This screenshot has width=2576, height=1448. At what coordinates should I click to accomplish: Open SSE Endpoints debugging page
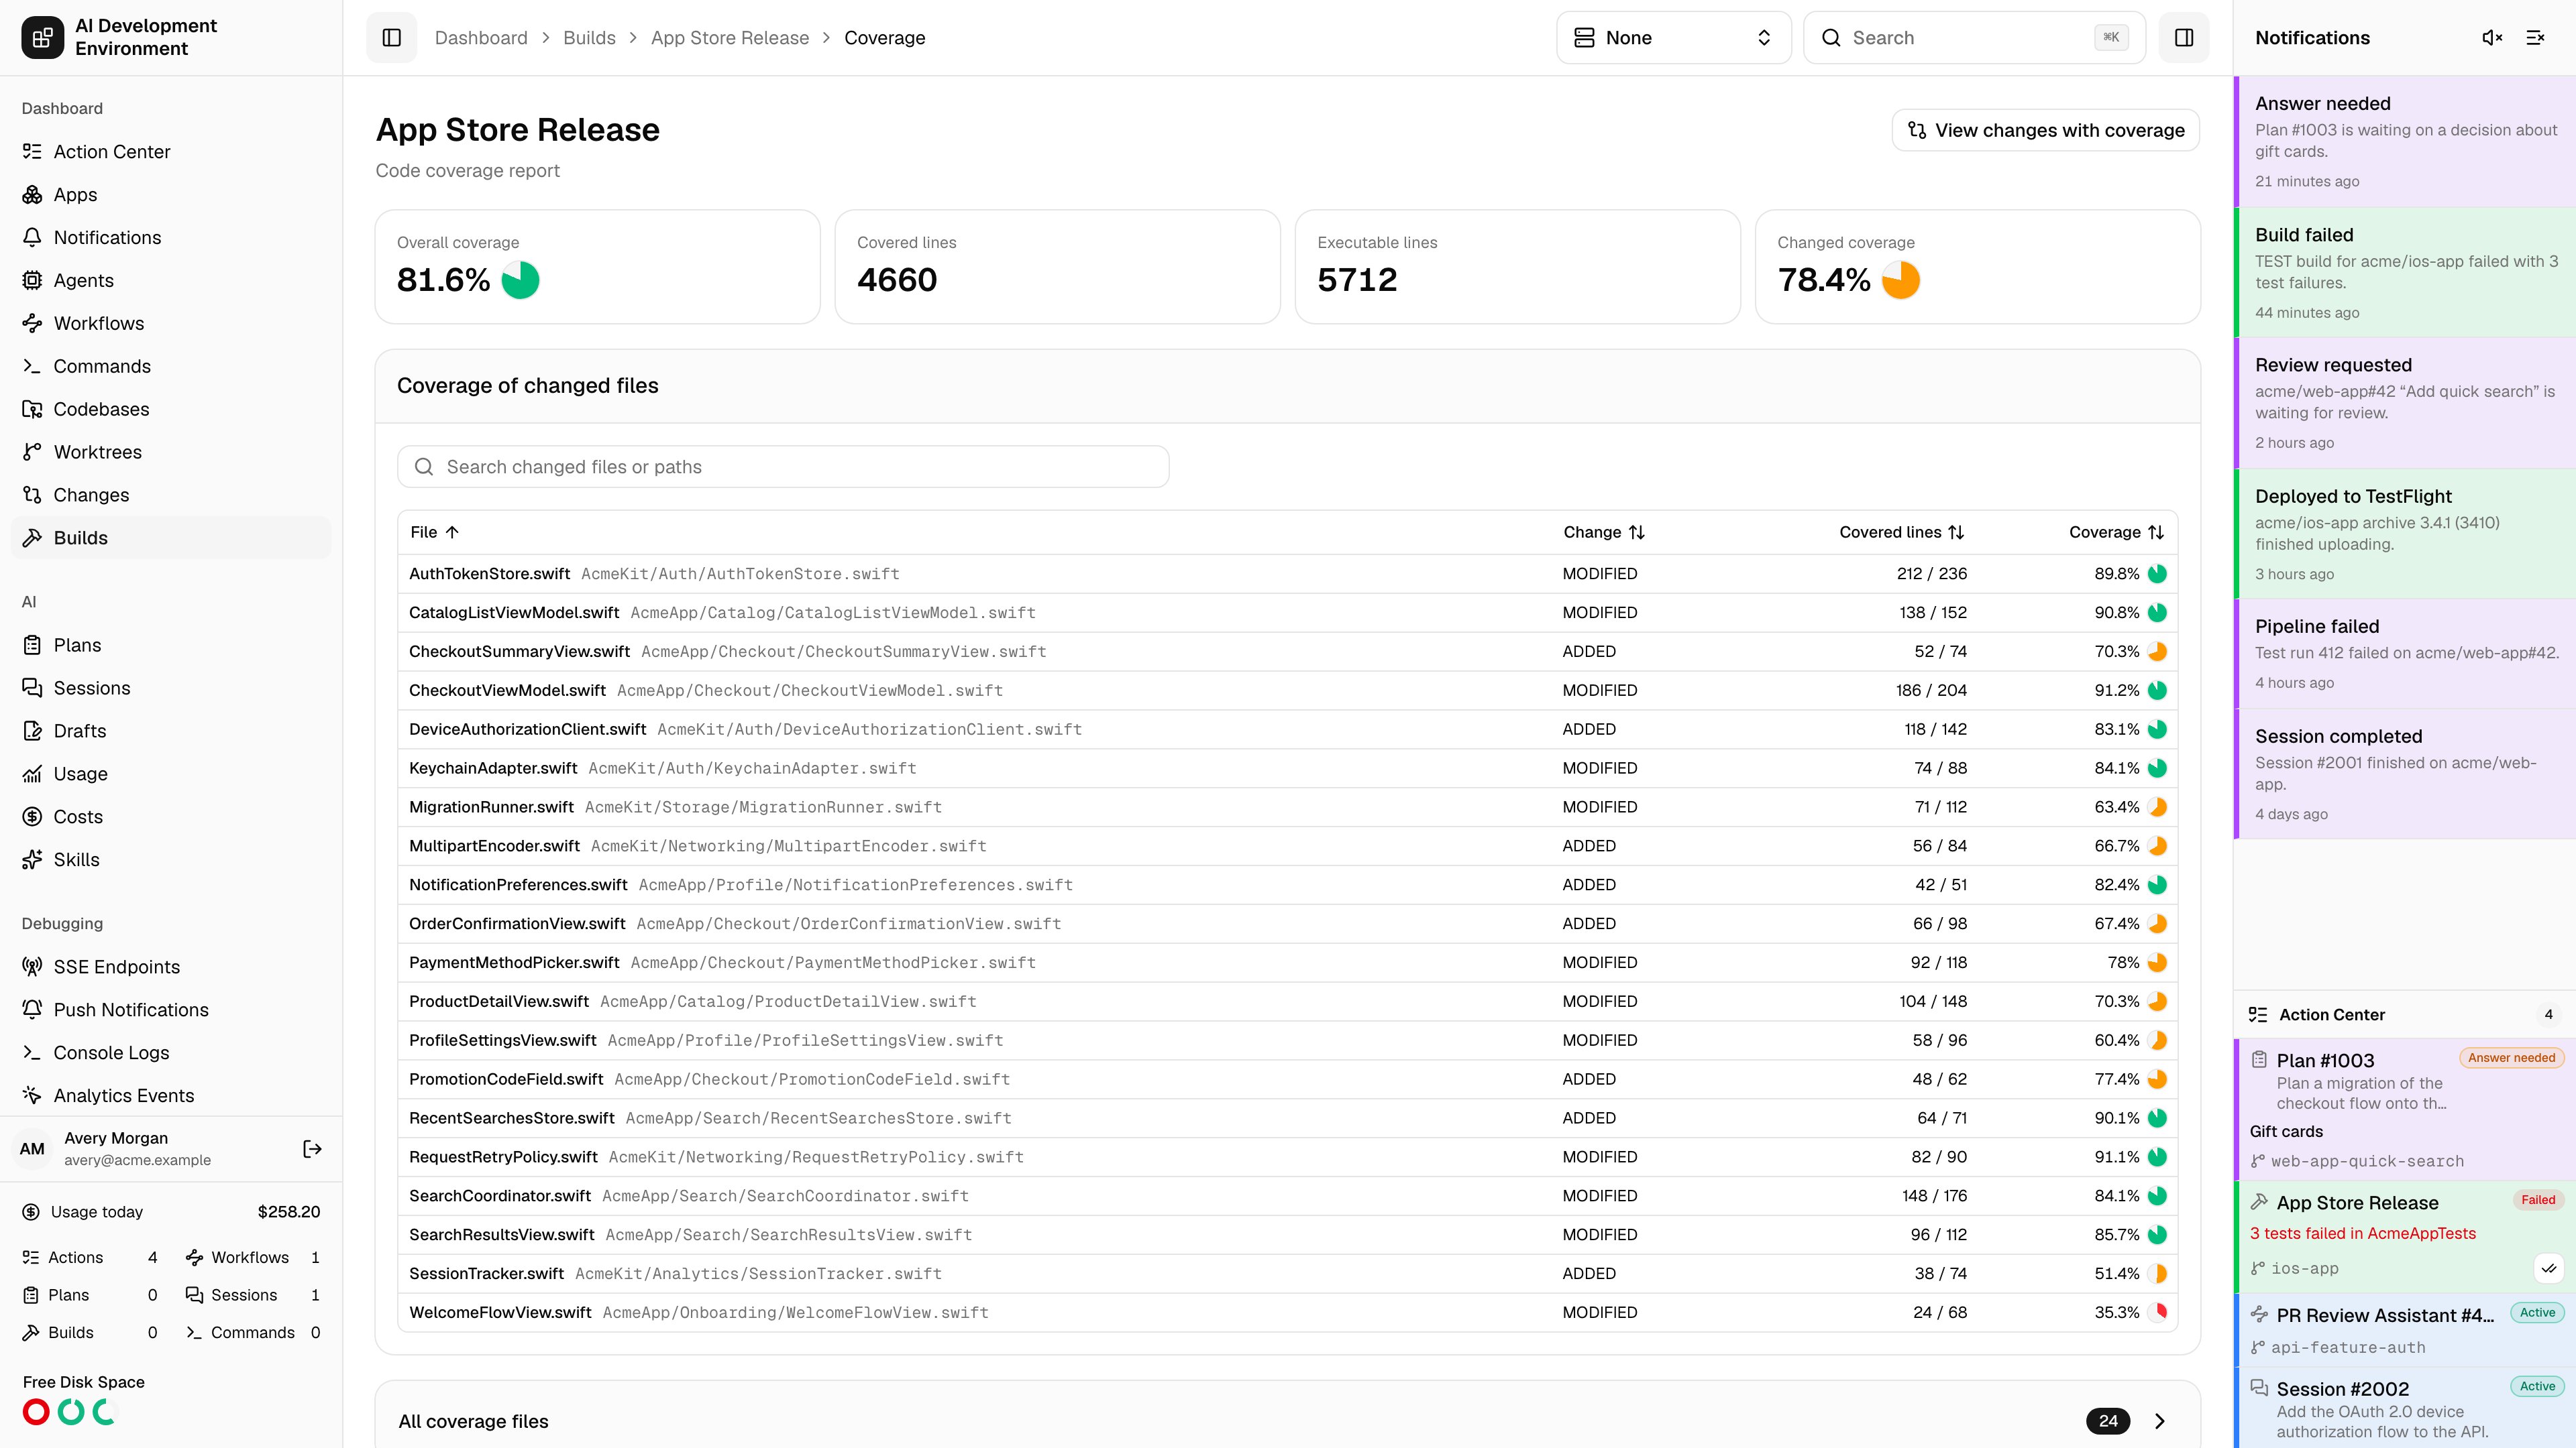click(171, 967)
